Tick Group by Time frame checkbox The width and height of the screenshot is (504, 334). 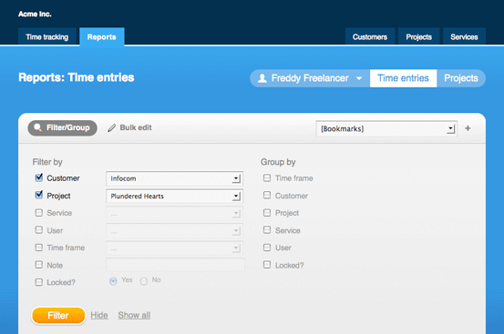[267, 178]
